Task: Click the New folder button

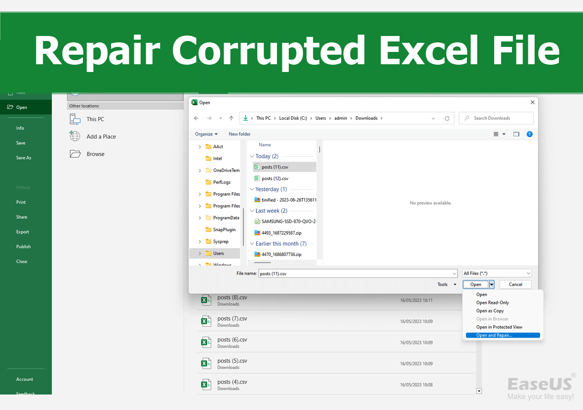Action: [x=239, y=134]
